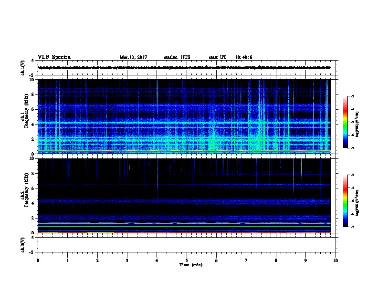This screenshot has height=292, width=378.
Task: Select the date text "Mar.13, 2017"
Action: (133, 57)
